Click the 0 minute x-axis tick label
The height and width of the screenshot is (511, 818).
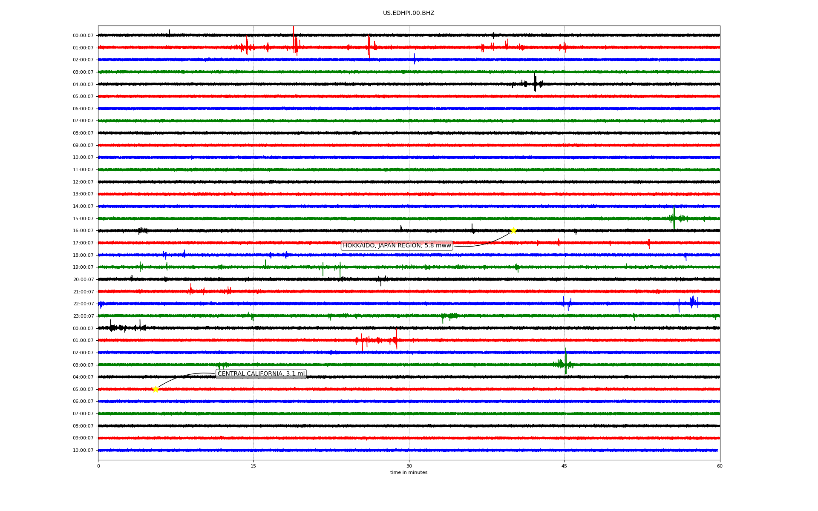click(98, 466)
